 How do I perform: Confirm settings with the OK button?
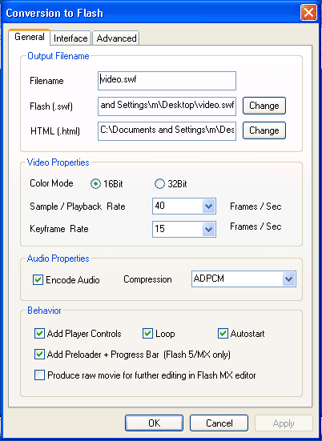pyautogui.click(x=155, y=423)
